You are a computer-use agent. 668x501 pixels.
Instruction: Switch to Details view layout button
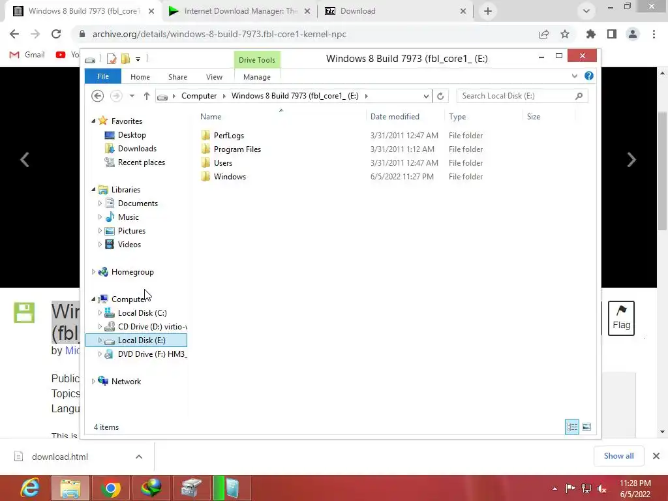(571, 427)
